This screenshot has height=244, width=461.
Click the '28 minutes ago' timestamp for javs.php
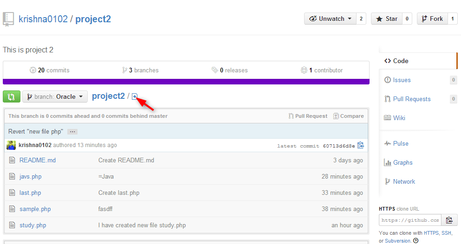click(342, 176)
